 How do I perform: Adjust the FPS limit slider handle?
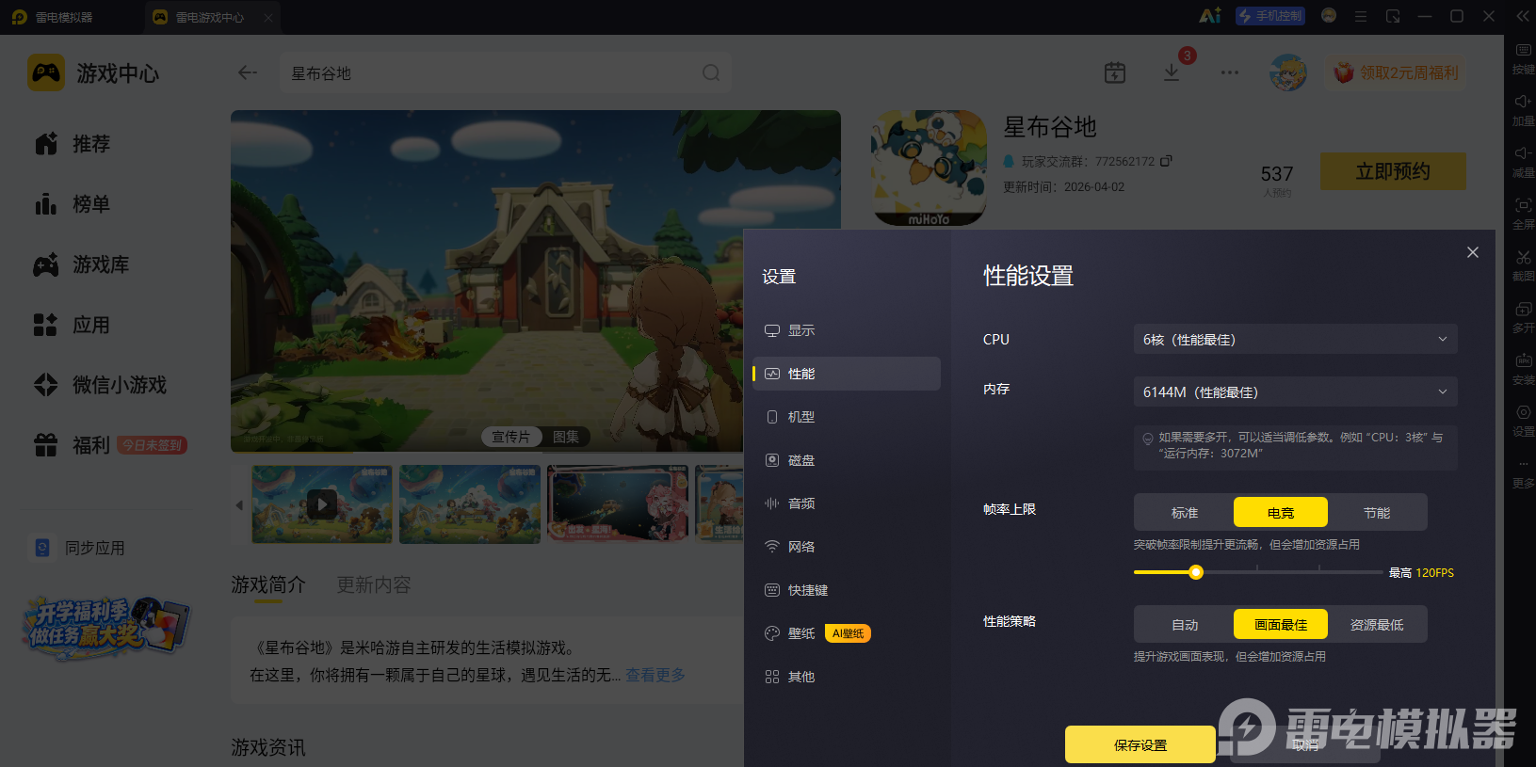tap(1196, 572)
